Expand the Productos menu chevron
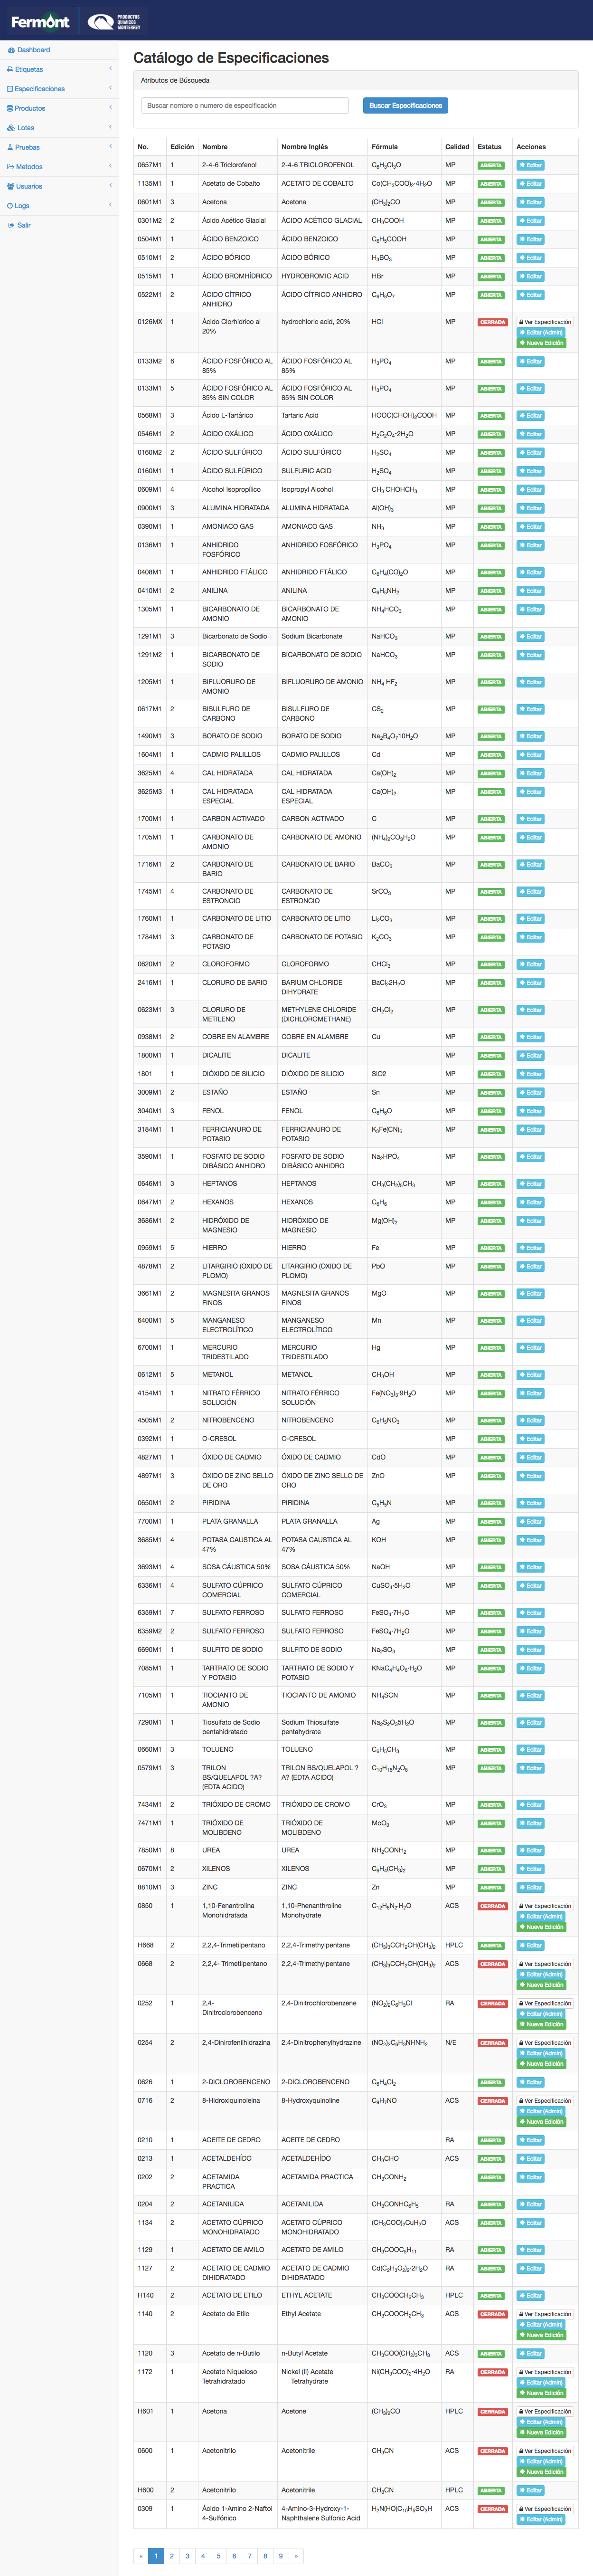This screenshot has height=2576, width=593. pyautogui.click(x=110, y=108)
